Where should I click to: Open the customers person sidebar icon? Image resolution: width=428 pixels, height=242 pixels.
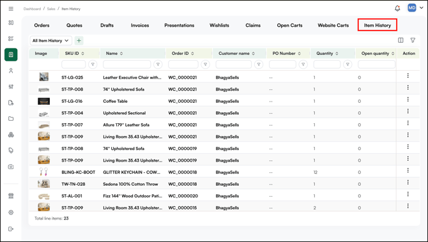click(x=11, y=71)
